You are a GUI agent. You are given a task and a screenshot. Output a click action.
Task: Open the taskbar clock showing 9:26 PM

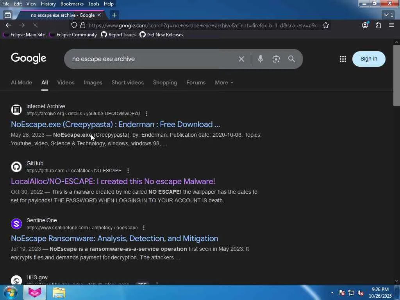(x=380, y=293)
